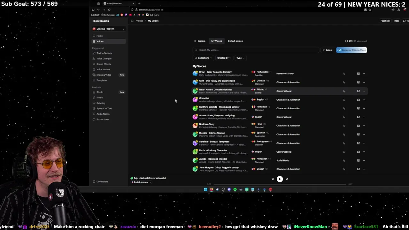This screenshot has width=409, height=230.
Task: Switch to the My Voices tab
Action: click(x=216, y=41)
